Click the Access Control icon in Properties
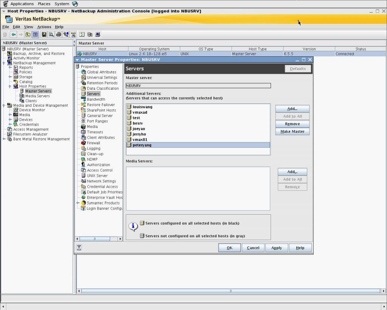387x310 pixels. [84, 170]
